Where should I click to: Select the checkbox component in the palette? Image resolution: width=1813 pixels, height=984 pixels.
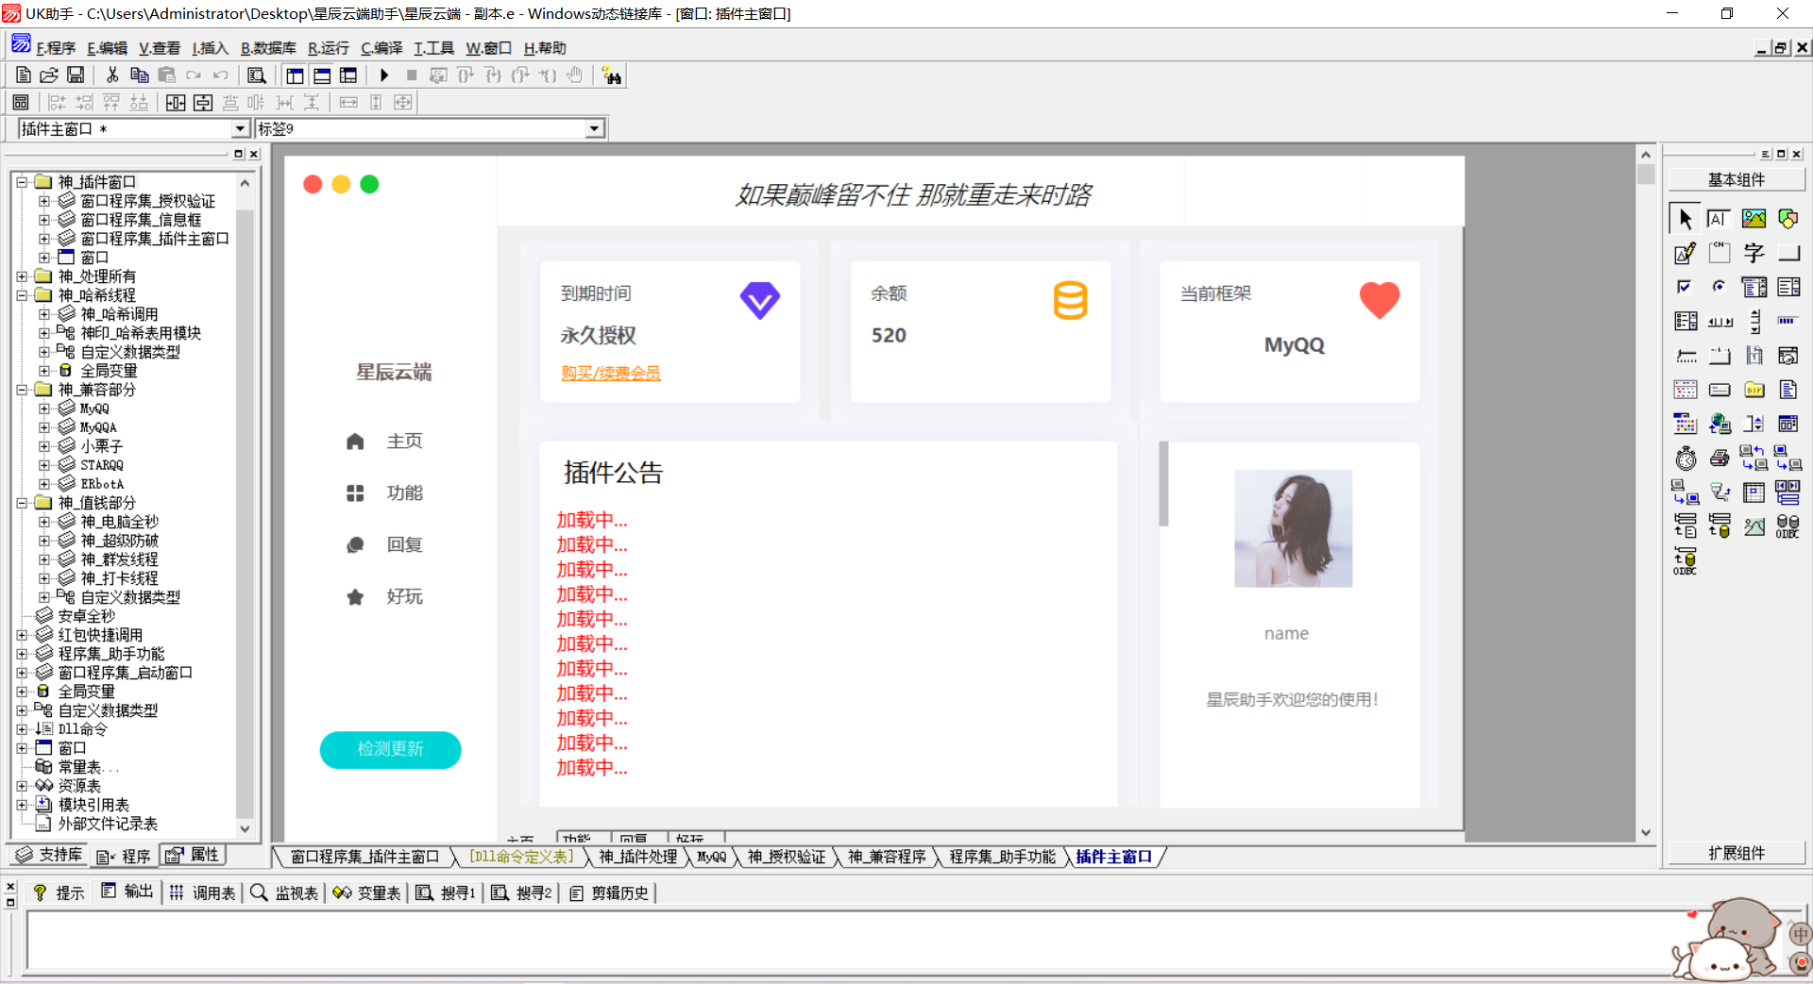click(1685, 287)
